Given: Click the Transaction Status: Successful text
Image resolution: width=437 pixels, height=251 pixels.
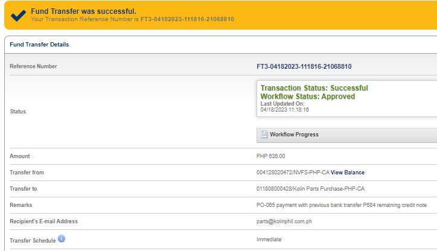Looking at the screenshot, I should point(314,88).
